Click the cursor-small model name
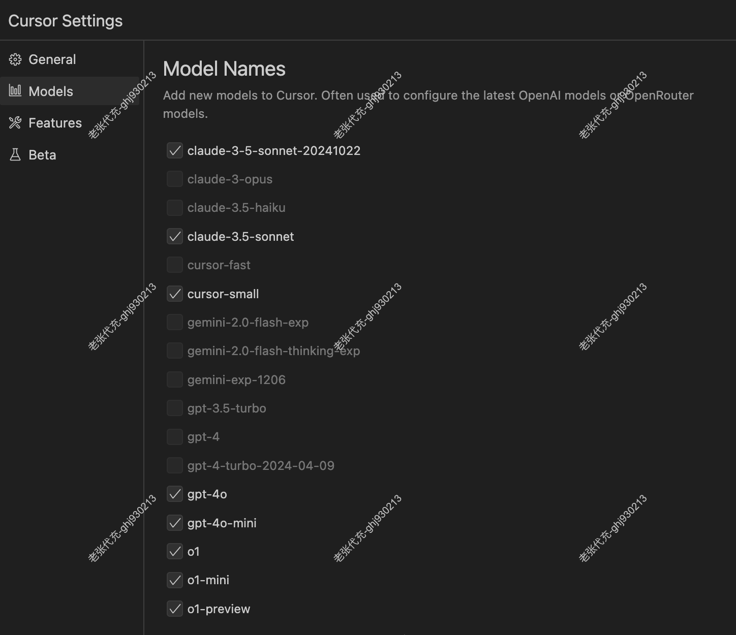The image size is (736, 635). [x=223, y=294]
